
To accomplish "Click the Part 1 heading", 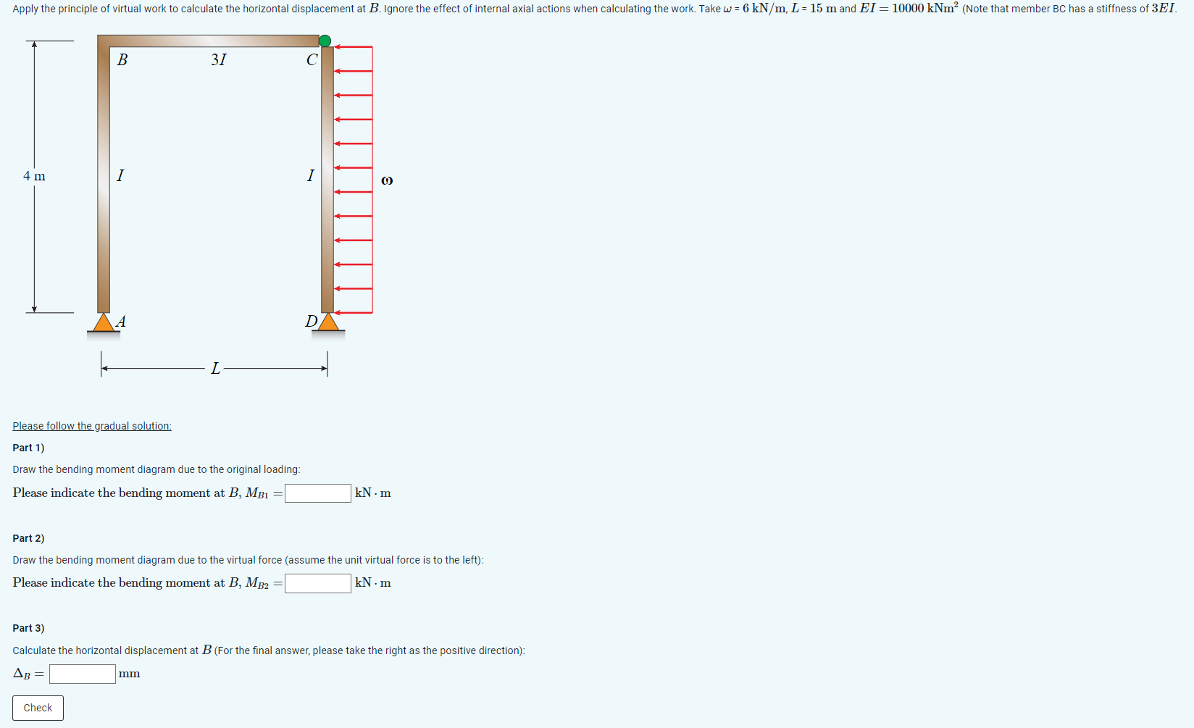I will (28, 448).
